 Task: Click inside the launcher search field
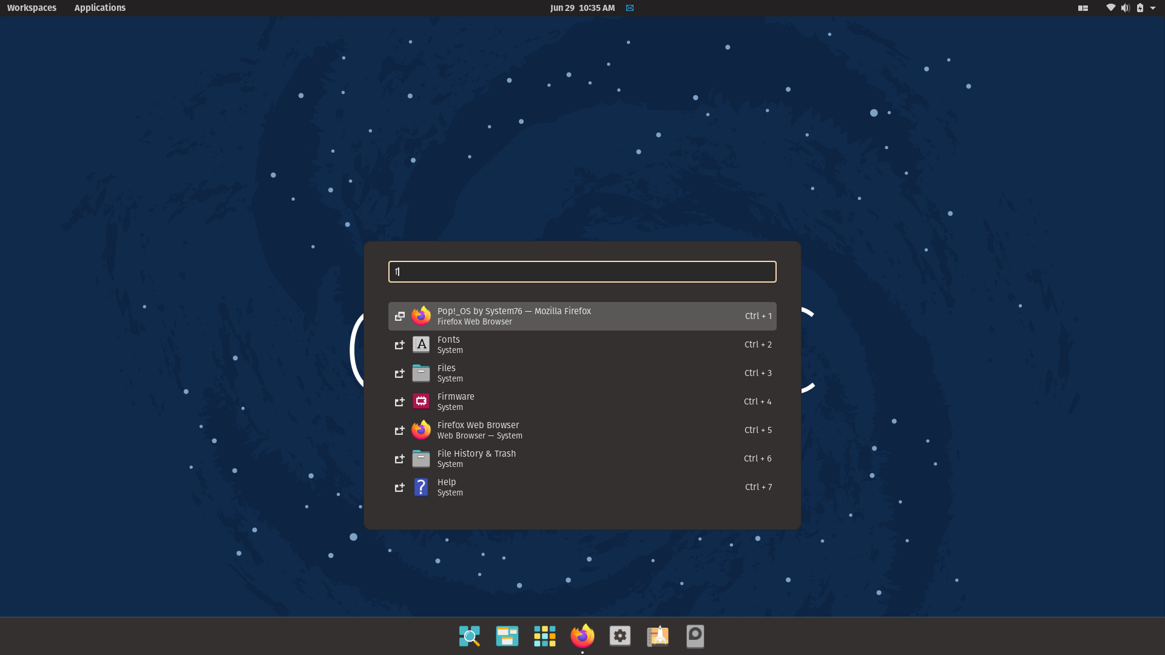click(x=582, y=272)
